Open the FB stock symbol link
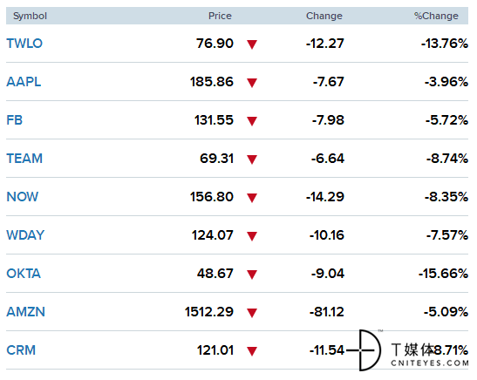477x380 pixels. pos(15,120)
